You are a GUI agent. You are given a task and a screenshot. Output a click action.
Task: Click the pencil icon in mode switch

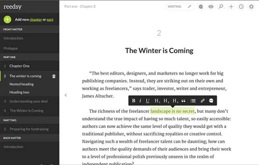point(190,6)
